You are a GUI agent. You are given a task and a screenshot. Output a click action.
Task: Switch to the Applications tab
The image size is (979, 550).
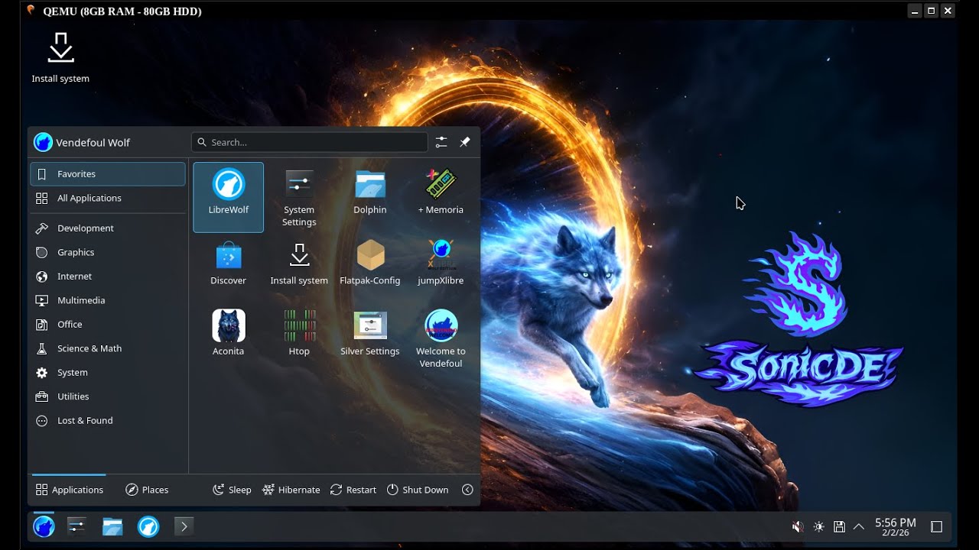(x=69, y=490)
